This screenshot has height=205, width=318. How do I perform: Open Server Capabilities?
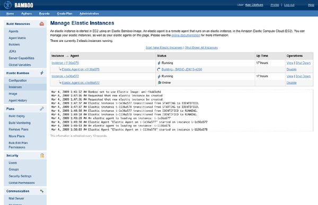[x=21, y=58]
